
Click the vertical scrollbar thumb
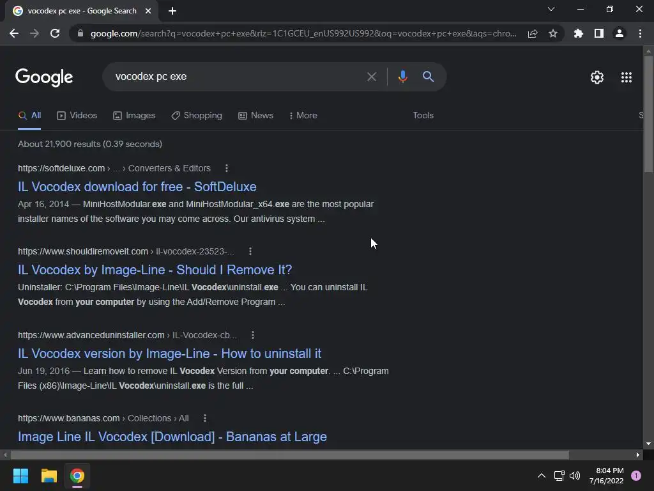pos(648,114)
